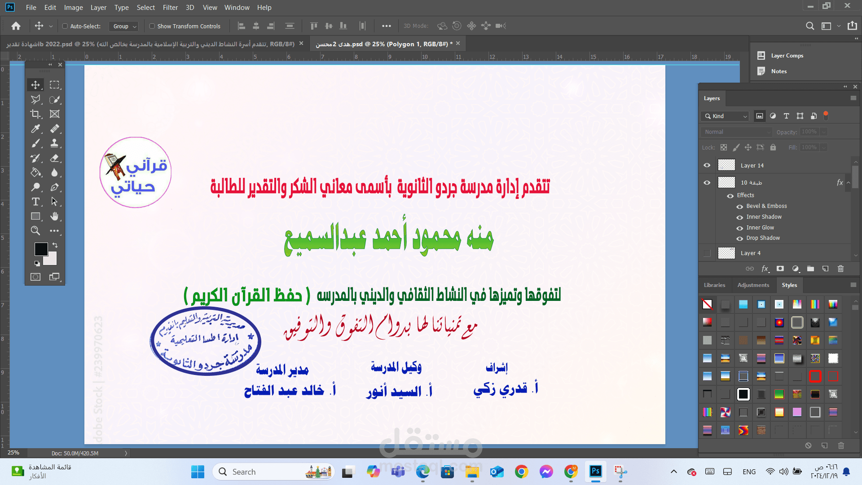Select the Zoom tool in toolbox
The width and height of the screenshot is (862, 485).
tap(35, 231)
